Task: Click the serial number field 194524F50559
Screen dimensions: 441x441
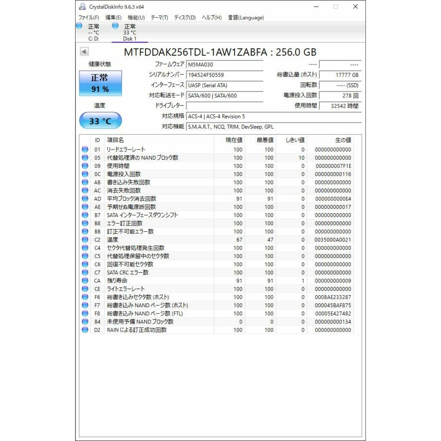Action: (225, 75)
